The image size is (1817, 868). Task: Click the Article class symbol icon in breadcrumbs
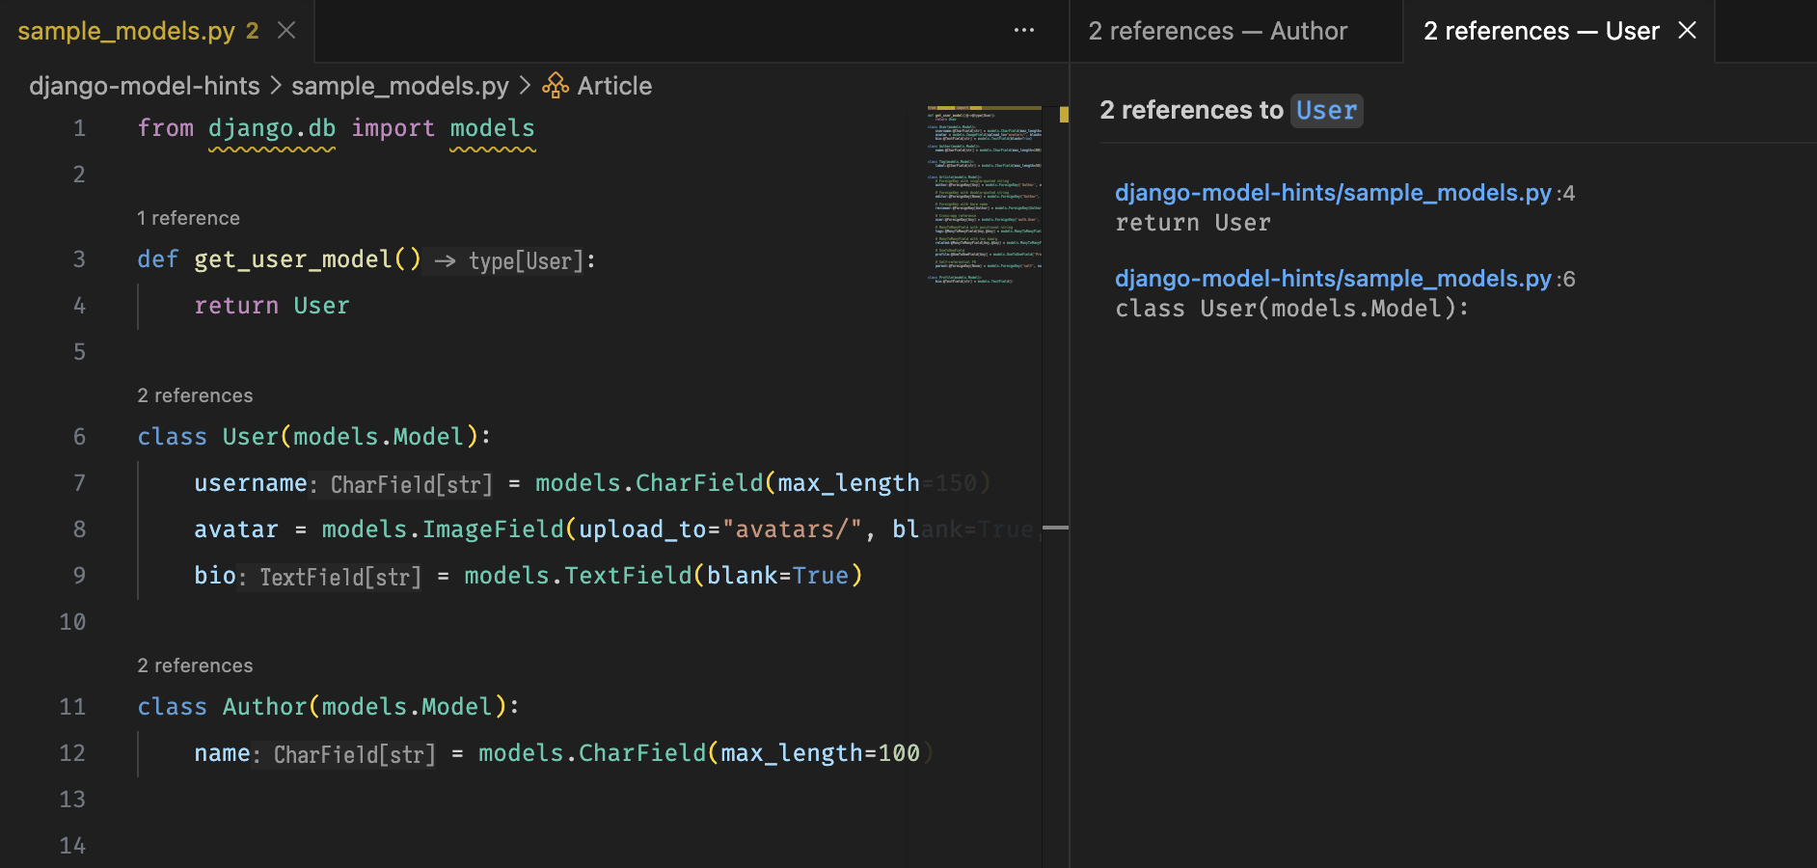click(556, 86)
